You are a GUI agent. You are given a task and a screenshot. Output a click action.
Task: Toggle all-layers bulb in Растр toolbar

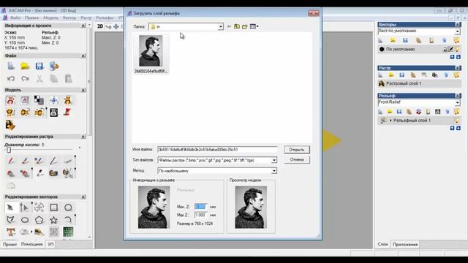pos(456,75)
